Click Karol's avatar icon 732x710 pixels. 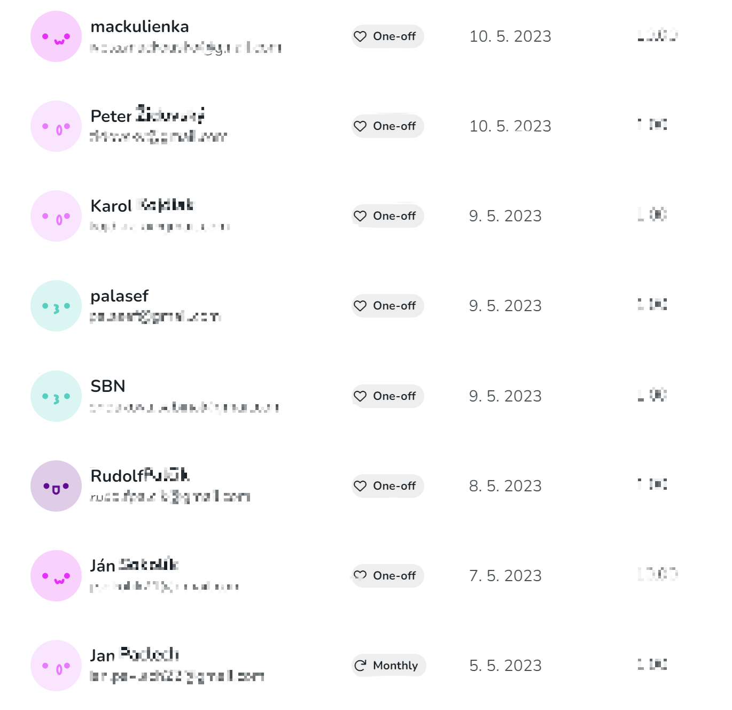(x=56, y=216)
